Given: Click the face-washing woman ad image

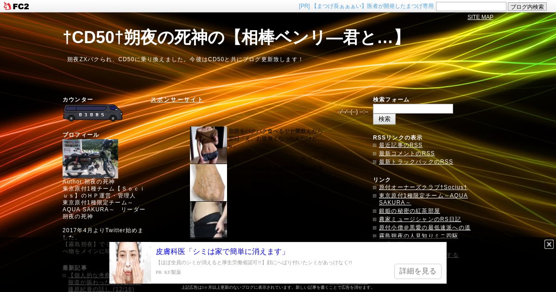Looking at the screenshot, I should tap(130, 263).
